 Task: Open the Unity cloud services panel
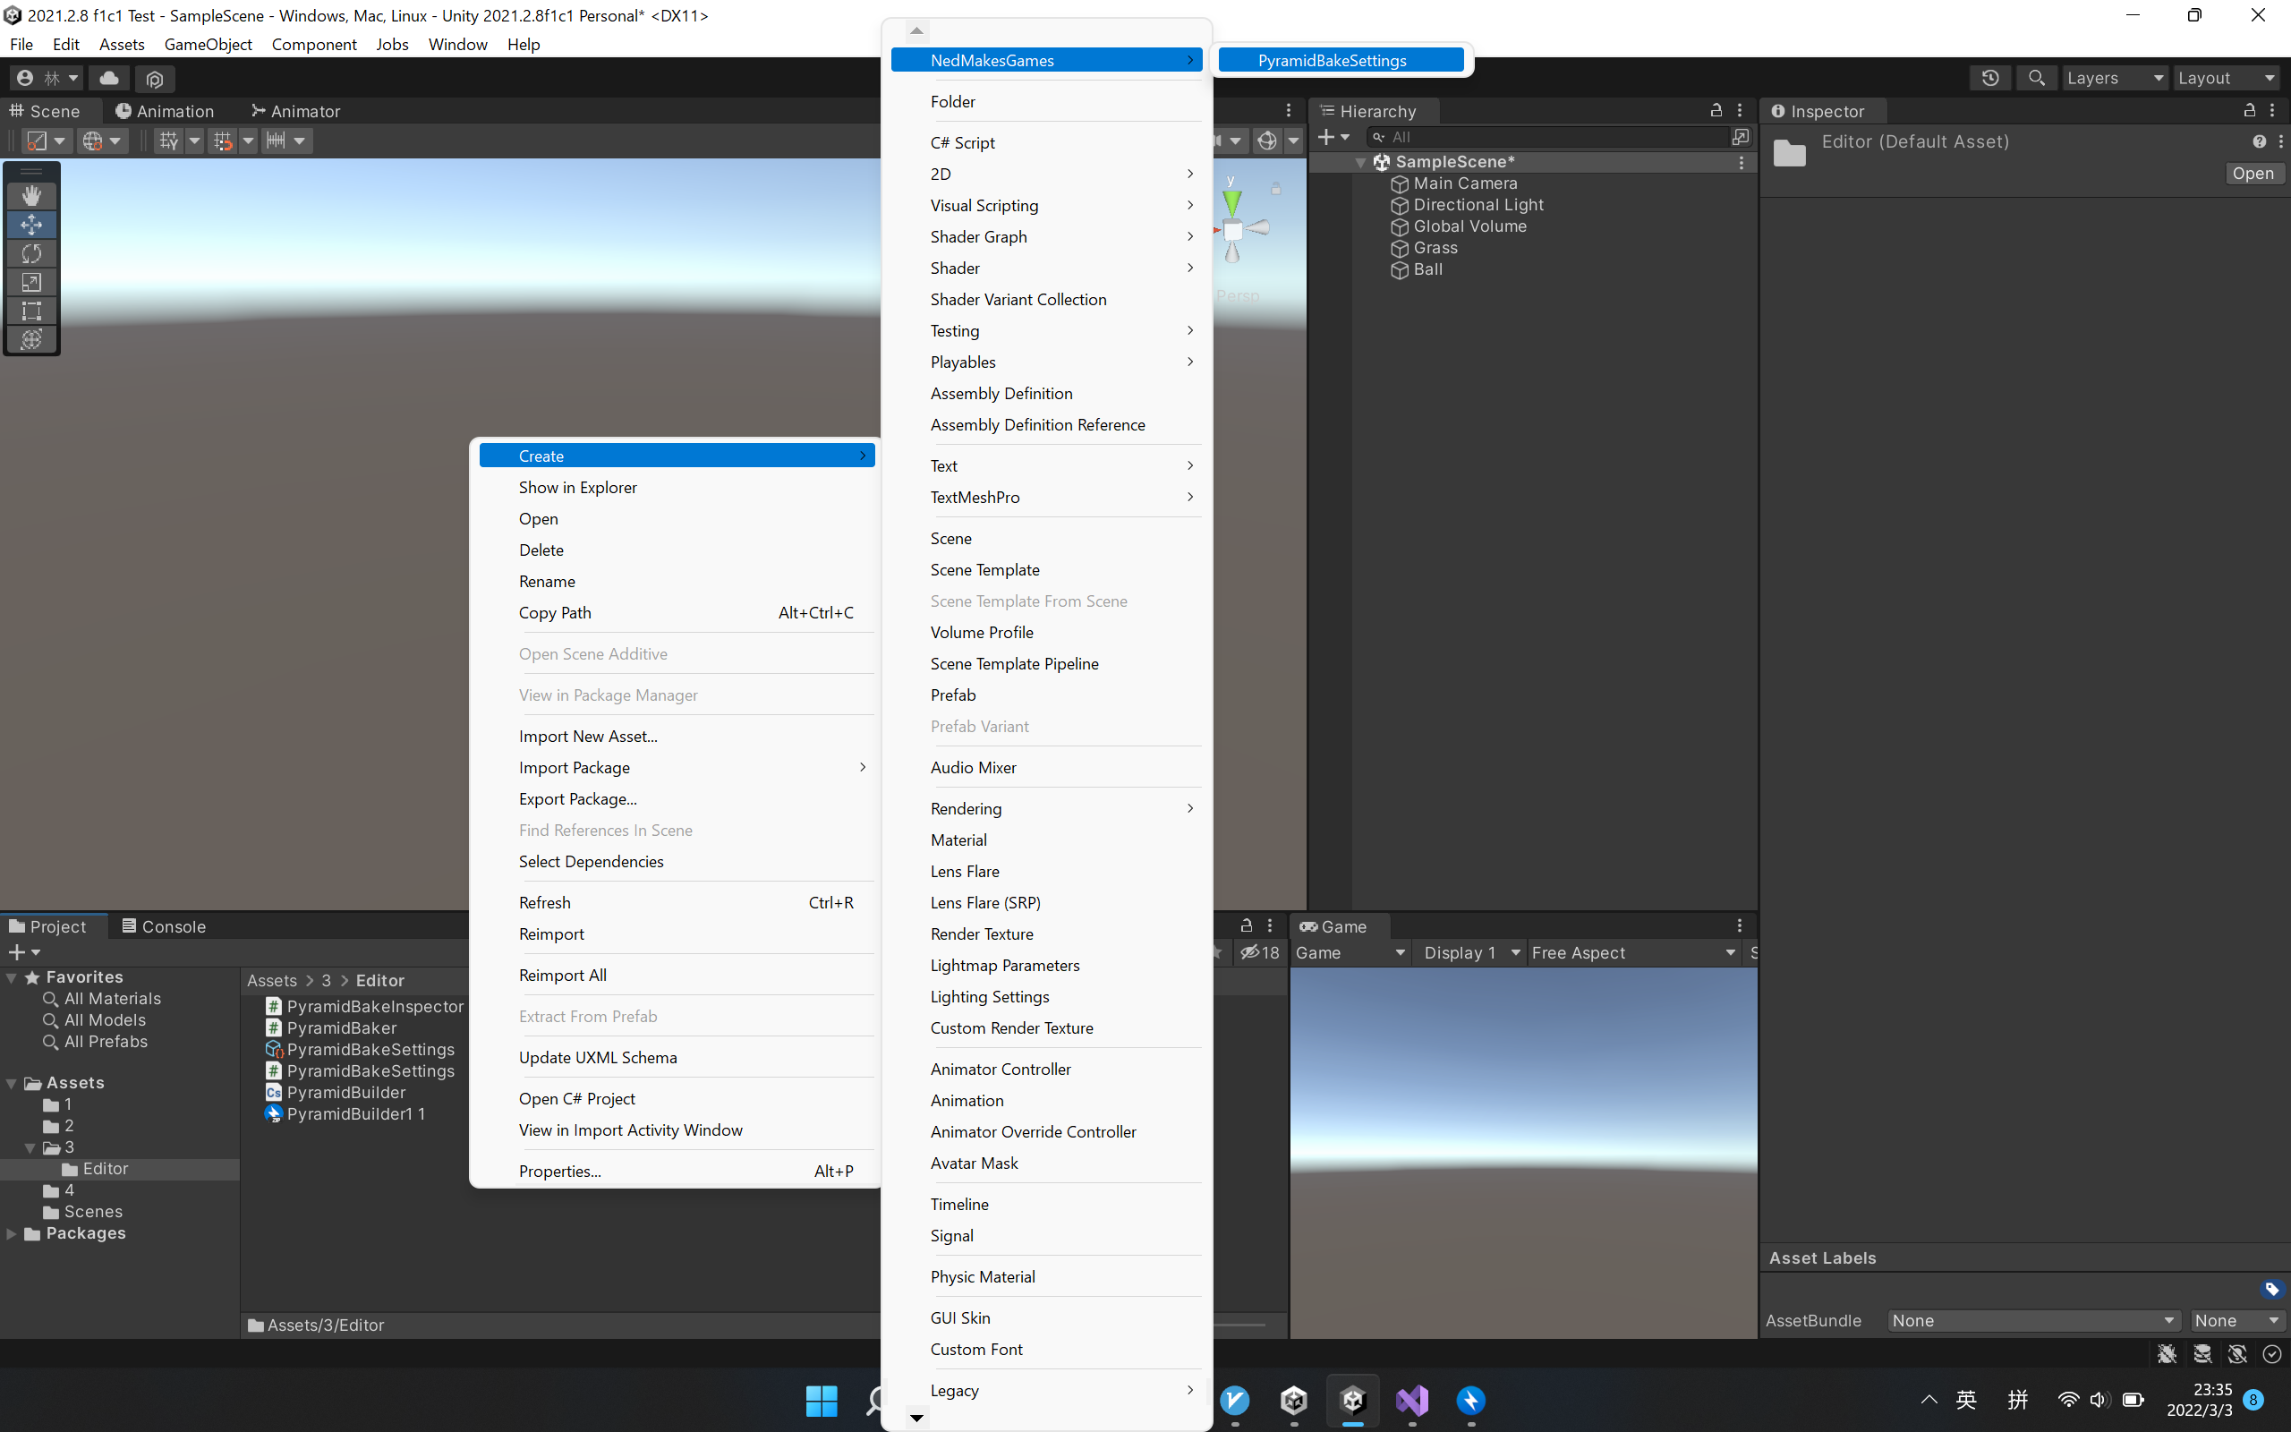pyautogui.click(x=108, y=78)
